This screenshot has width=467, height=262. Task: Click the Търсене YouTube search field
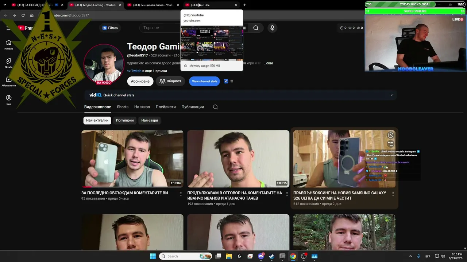click(x=193, y=28)
